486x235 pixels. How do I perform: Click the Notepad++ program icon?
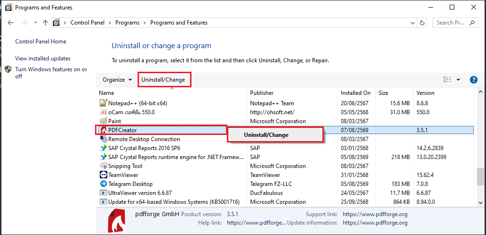pos(103,103)
